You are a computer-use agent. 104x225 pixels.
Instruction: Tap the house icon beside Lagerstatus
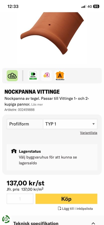pyautogui.click(x=14, y=151)
